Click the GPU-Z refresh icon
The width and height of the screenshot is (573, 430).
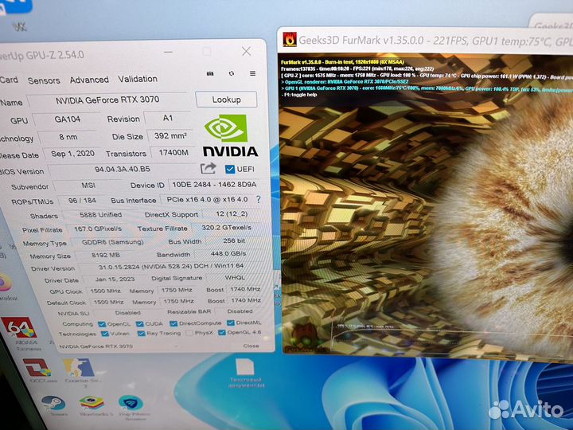tap(232, 73)
